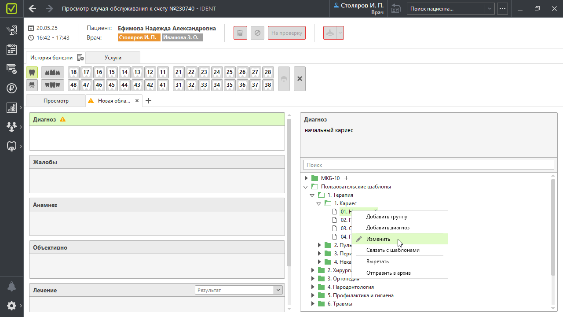Click doctor tag Столяров И. П.
This screenshot has height=317, width=563.
(x=139, y=37)
